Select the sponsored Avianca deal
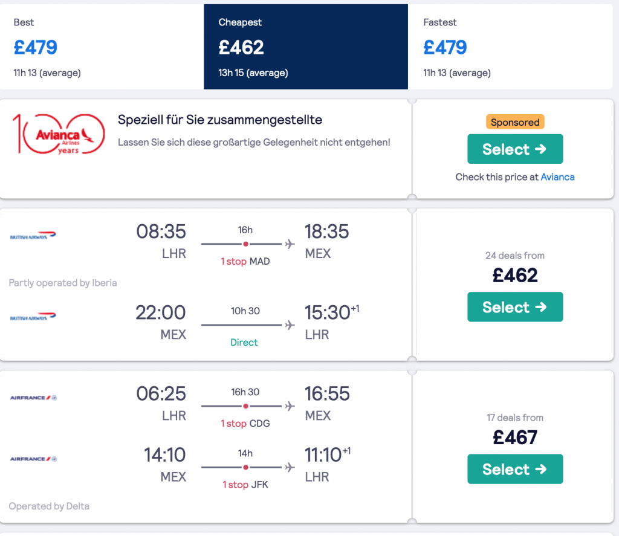This screenshot has width=619, height=536. tap(515, 149)
